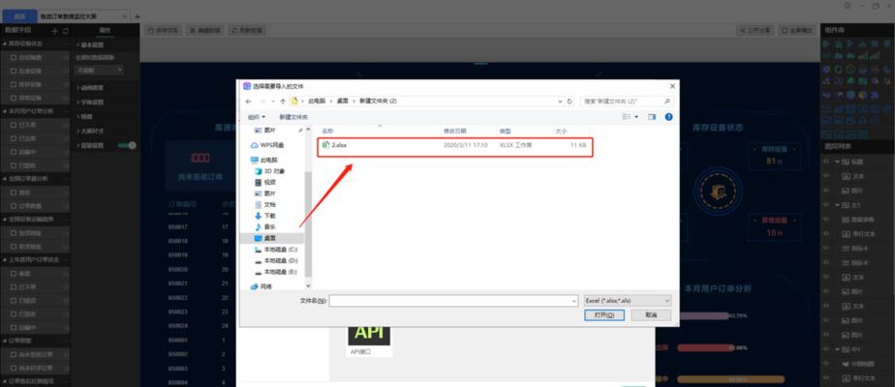Hide the 数据表格 layer

coord(826,219)
